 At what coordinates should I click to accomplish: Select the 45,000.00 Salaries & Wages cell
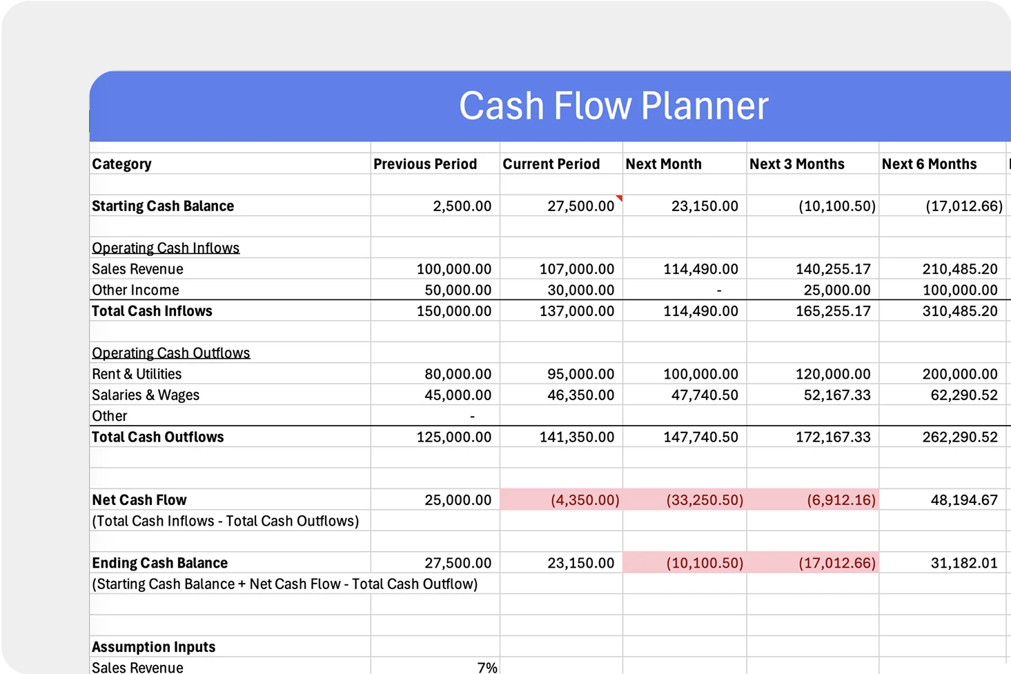point(435,395)
